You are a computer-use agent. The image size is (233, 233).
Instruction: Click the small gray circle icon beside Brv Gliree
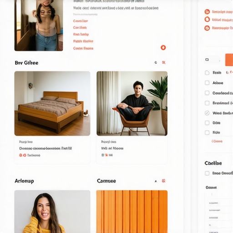click(x=156, y=62)
